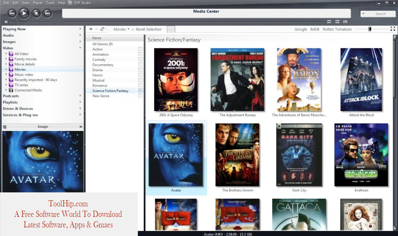Expand the Podcasts section arrow
The image size is (398, 236).
coord(80,96)
